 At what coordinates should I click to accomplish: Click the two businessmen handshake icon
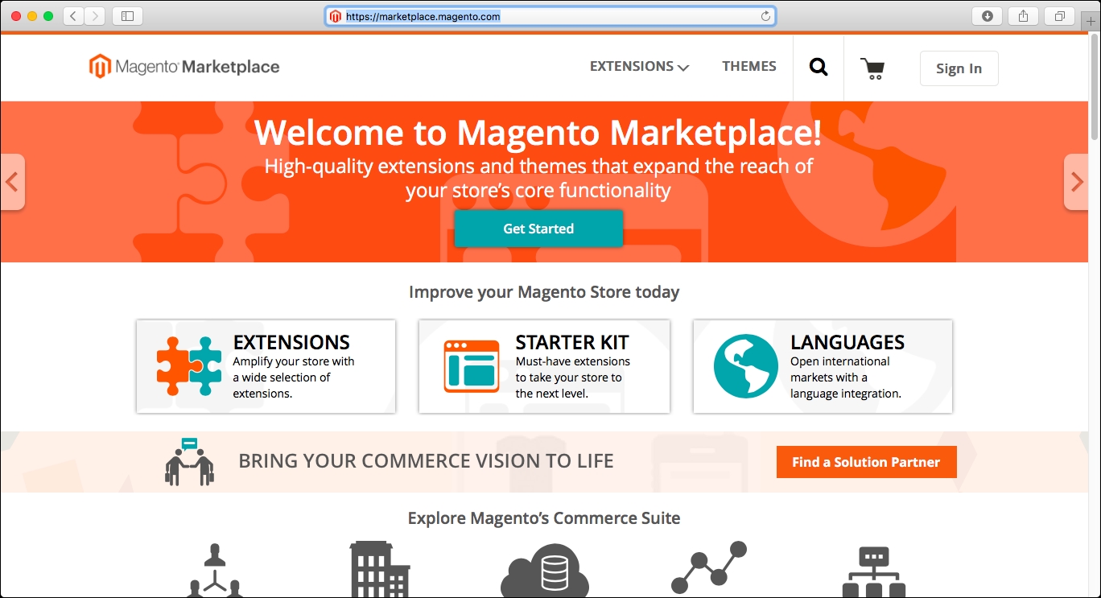coord(190,462)
